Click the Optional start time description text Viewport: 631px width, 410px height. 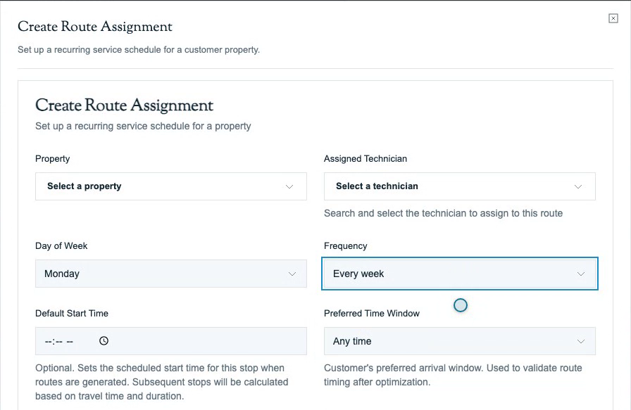(x=161, y=382)
